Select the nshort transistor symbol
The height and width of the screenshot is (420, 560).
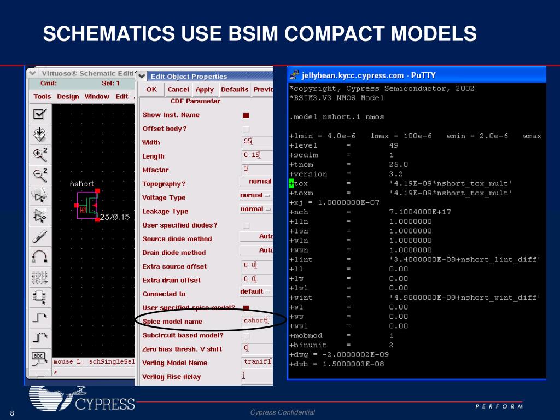point(87,206)
